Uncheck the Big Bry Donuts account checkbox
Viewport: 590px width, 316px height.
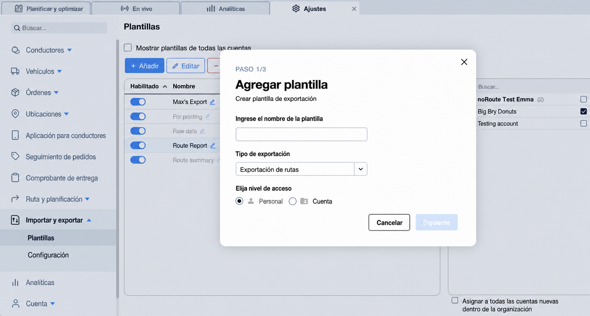click(x=583, y=111)
